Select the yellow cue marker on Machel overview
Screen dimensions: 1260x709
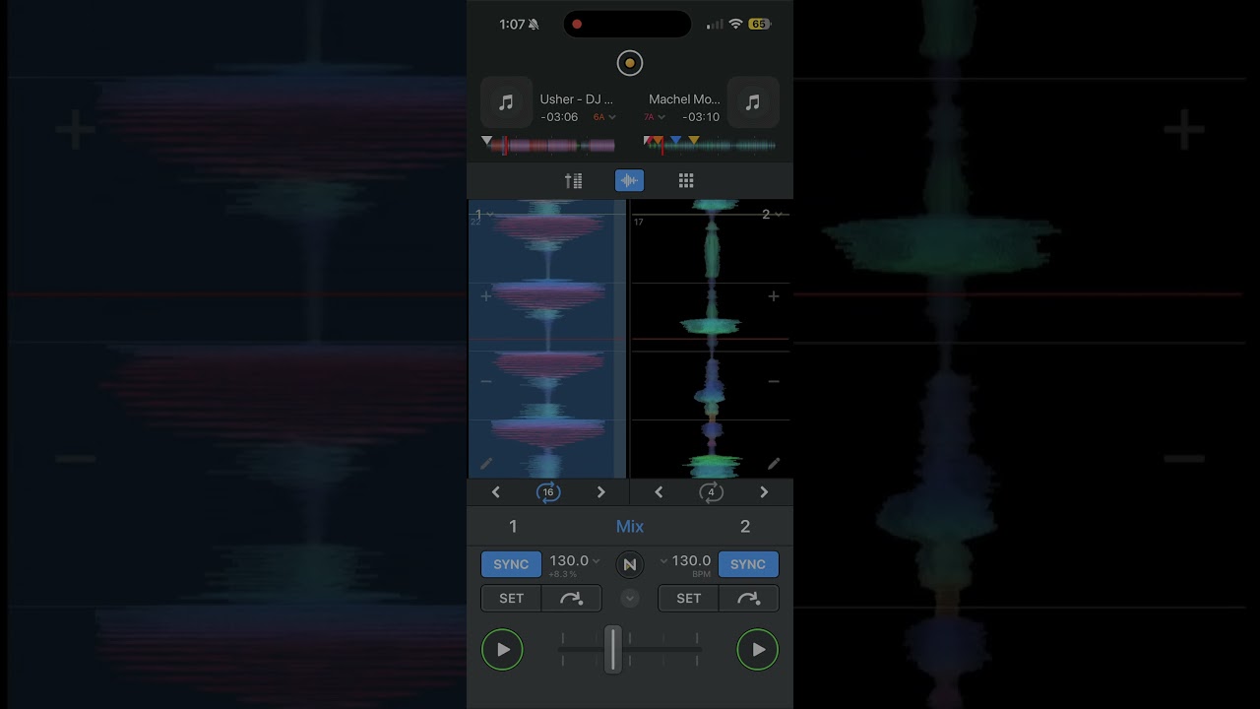pyautogui.click(x=694, y=141)
